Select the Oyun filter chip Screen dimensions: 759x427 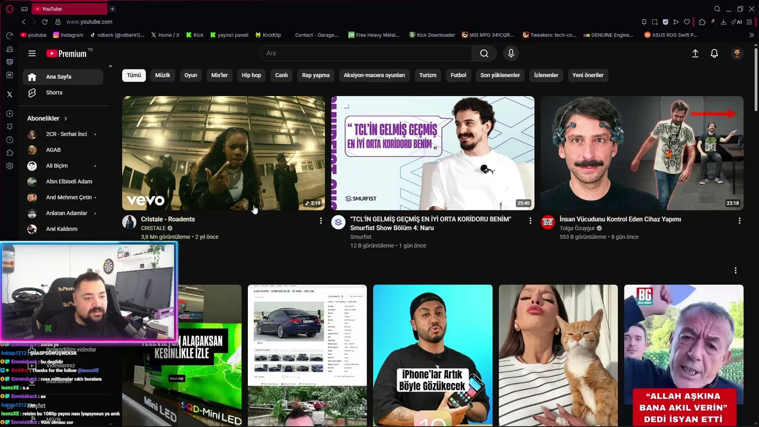click(x=190, y=75)
